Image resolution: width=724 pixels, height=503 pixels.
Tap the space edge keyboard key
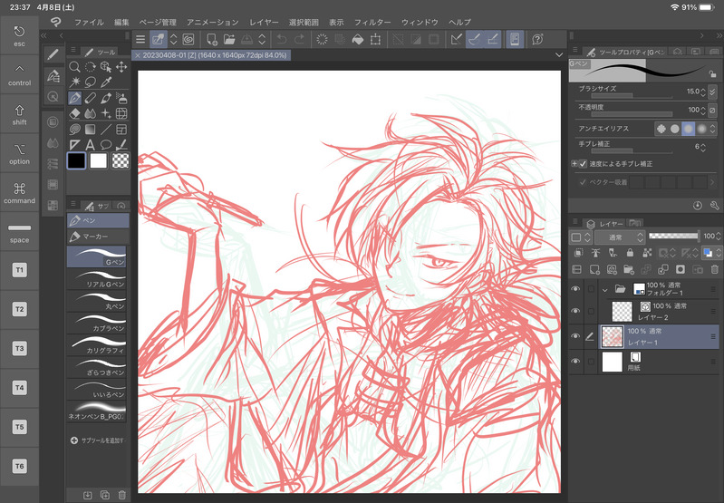point(19,232)
